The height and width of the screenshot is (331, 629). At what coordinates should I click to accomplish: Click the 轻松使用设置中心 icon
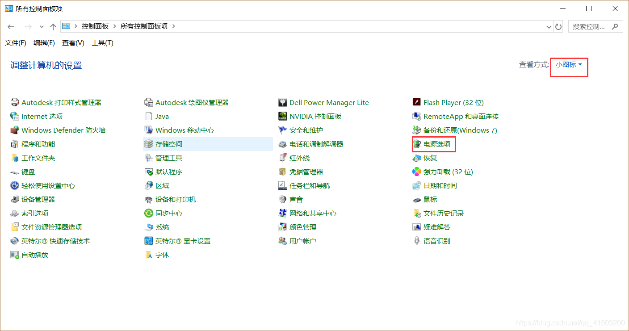(x=14, y=185)
